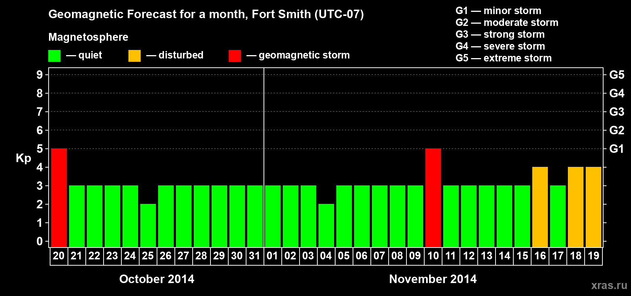Click the green quiet legend swatch
Viewport: 631px width, 296px height.
[54, 56]
